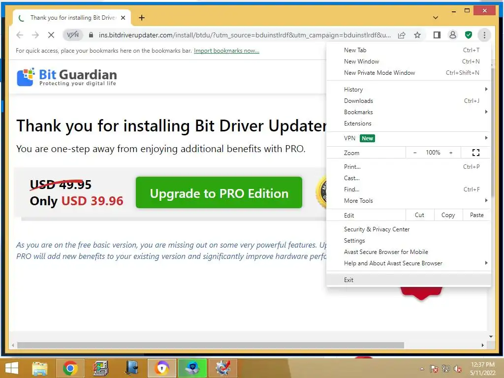Click the padlock site security icon

(x=91, y=35)
